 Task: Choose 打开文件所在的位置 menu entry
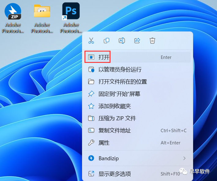coord(137,81)
